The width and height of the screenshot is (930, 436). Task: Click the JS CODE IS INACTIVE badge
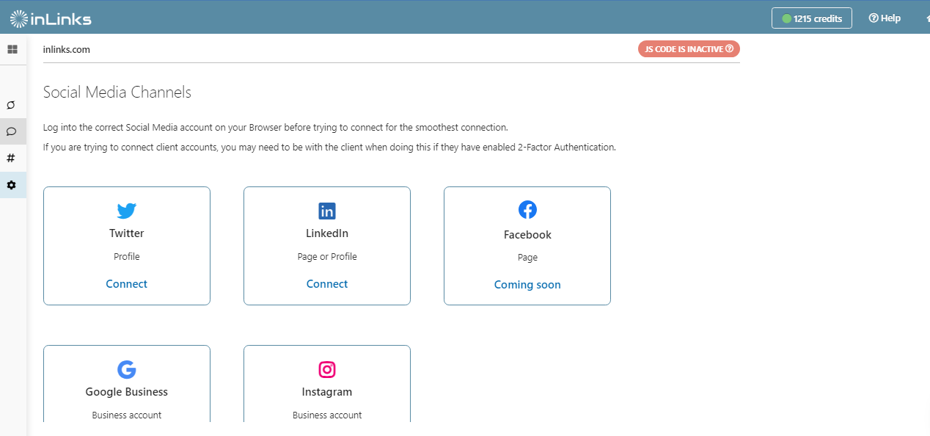coord(689,49)
